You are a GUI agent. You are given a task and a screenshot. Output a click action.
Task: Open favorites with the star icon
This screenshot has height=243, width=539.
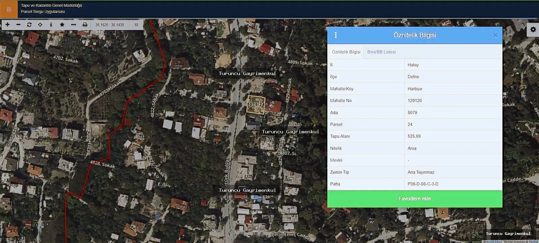tap(62, 25)
